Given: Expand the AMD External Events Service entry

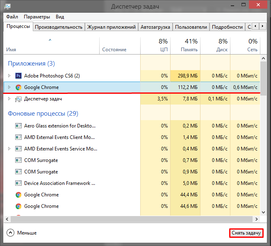Looking at the screenshot, I should (9, 149).
